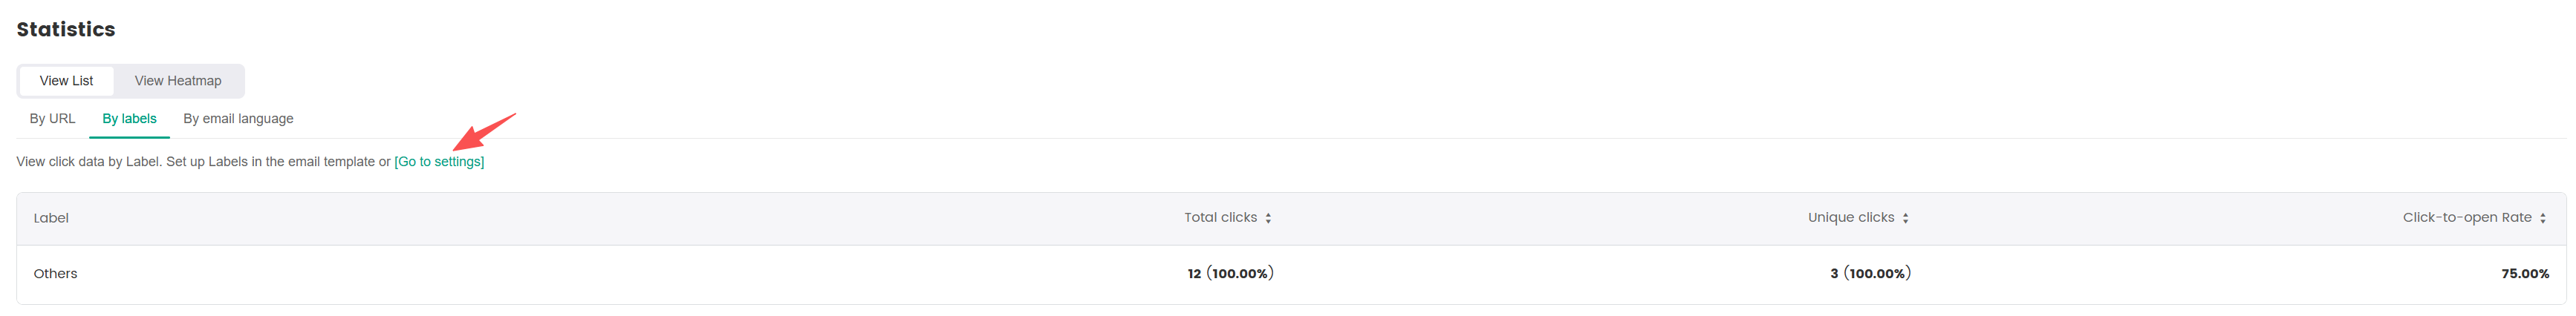Follow the Go to settings link
Viewport: 2576px width, 316px height.
click(x=439, y=162)
